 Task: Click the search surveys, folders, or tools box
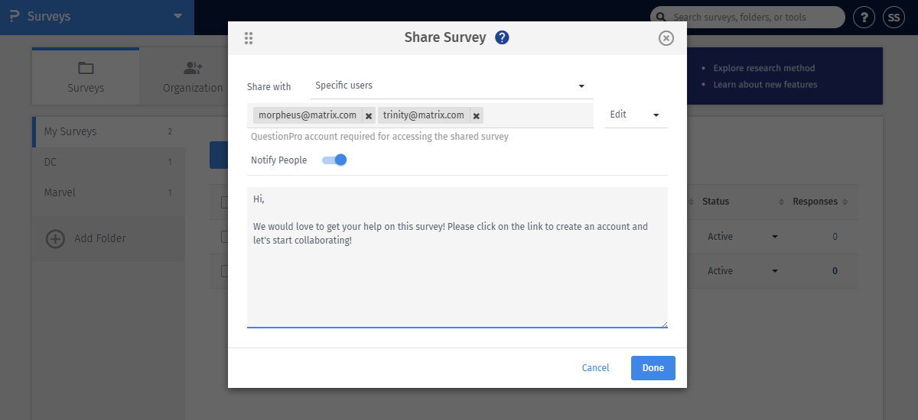pyautogui.click(x=747, y=17)
